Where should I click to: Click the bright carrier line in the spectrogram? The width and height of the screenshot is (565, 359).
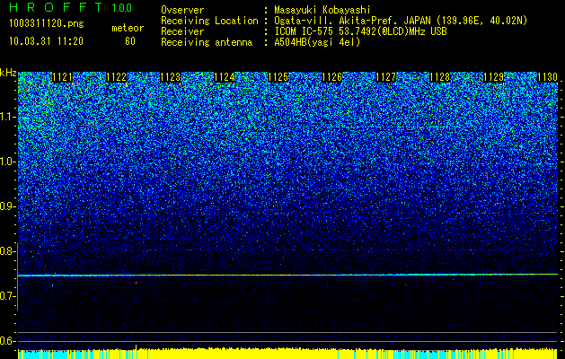[x=288, y=275]
